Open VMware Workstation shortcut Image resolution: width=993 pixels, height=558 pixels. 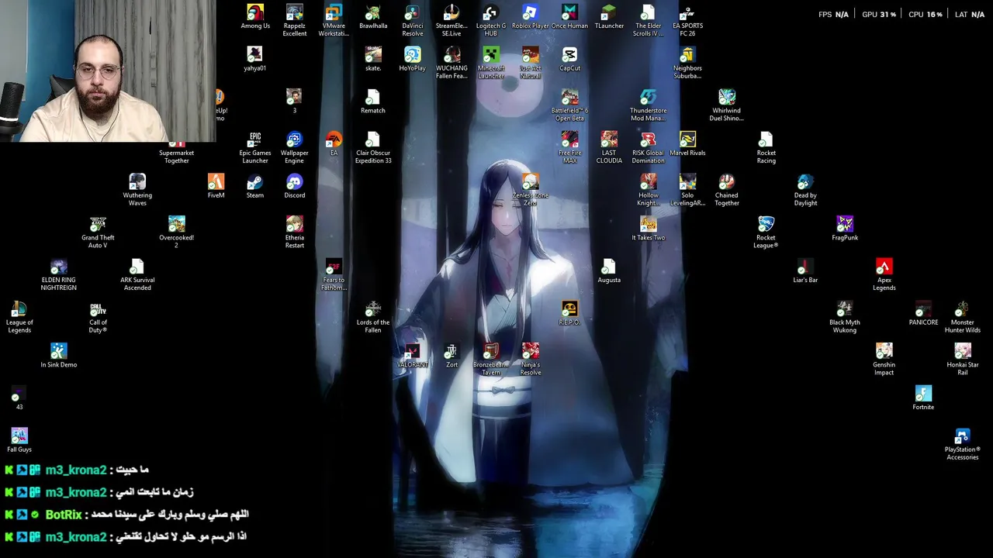[x=334, y=21]
